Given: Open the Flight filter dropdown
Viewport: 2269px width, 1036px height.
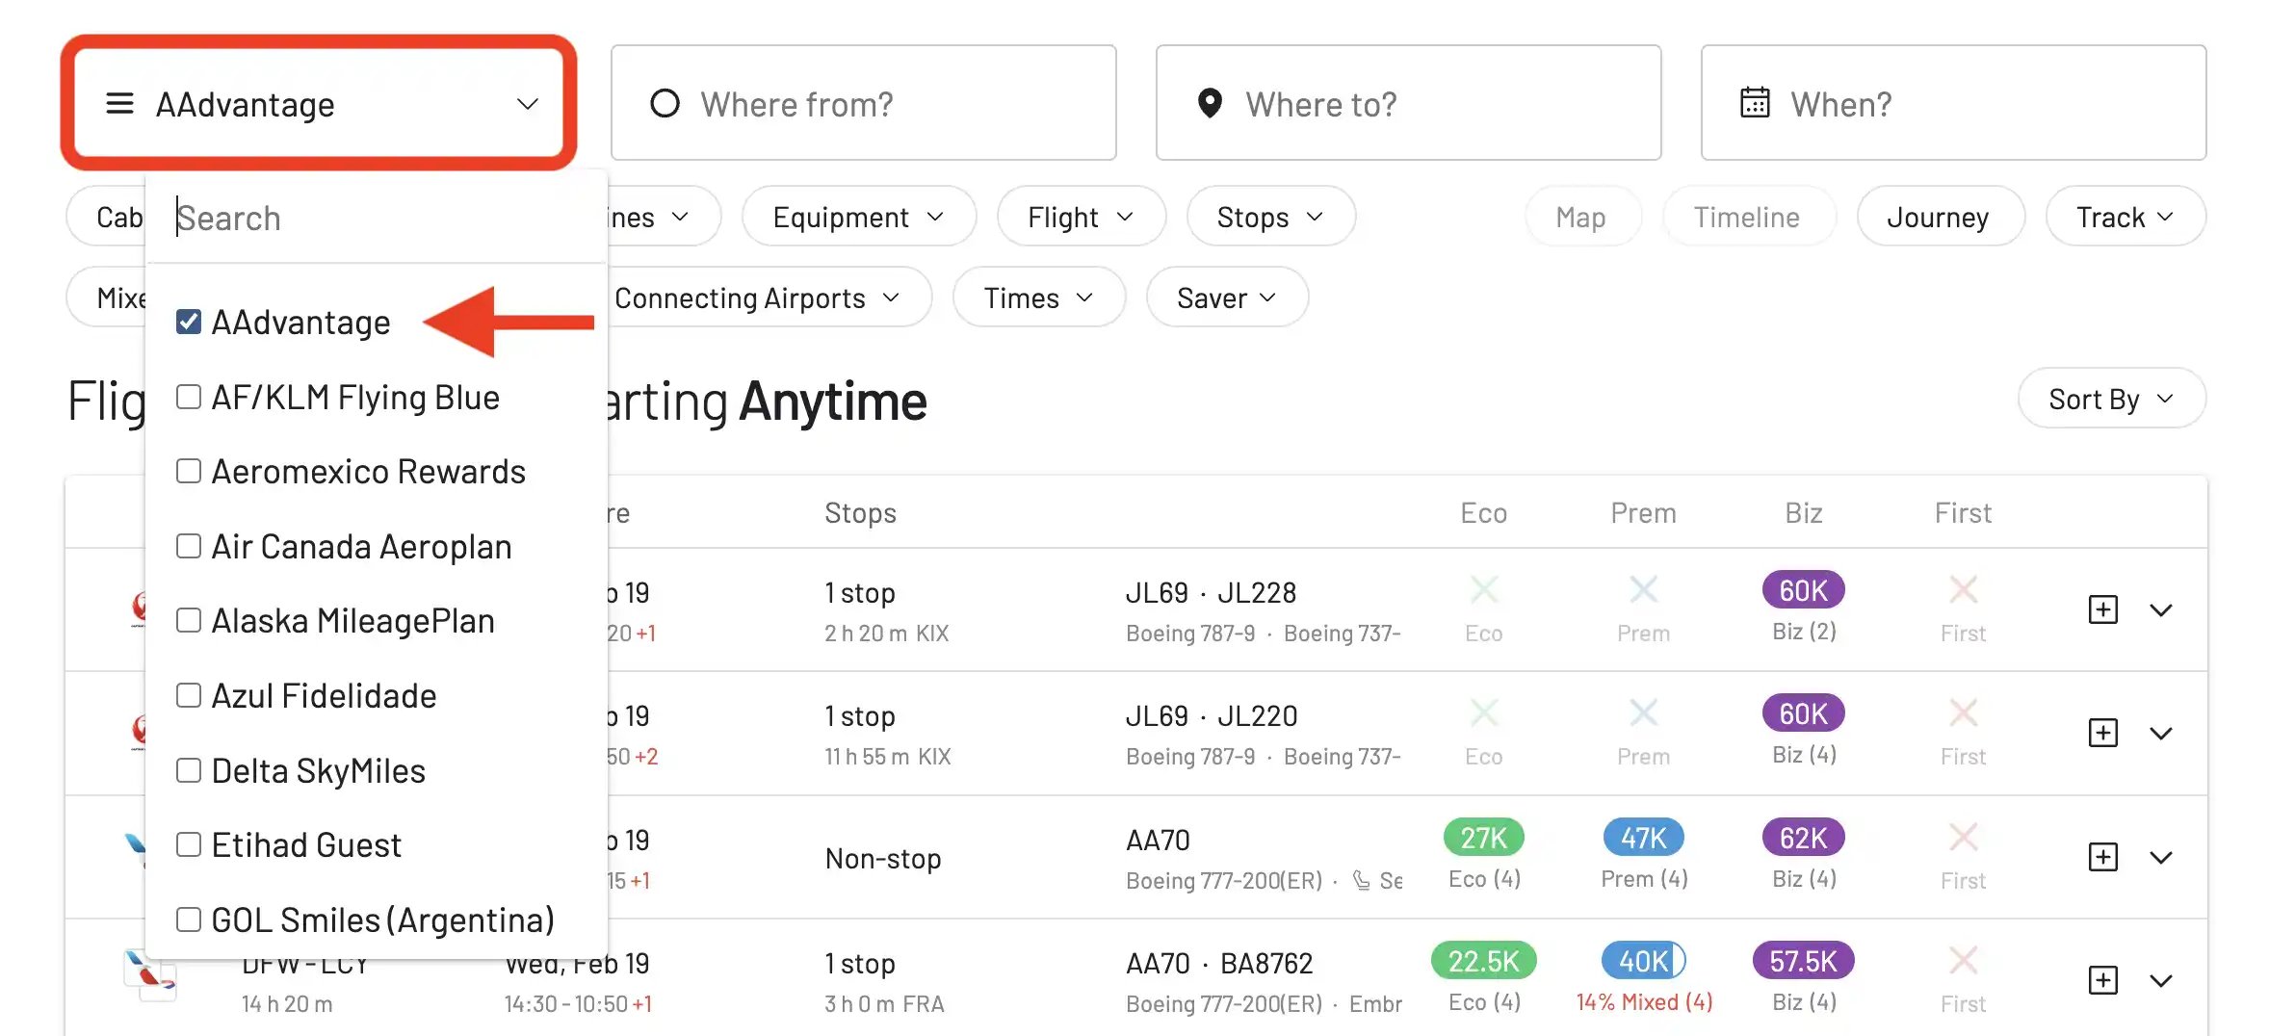Looking at the screenshot, I should 1081,217.
